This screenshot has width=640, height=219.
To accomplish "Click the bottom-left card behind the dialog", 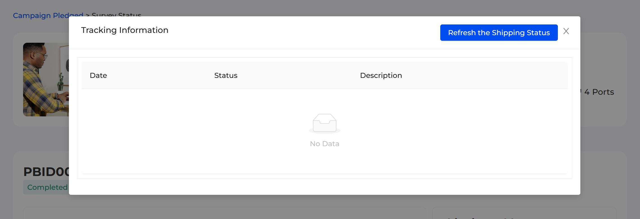I will pyautogui.click(x=224, y=213).
